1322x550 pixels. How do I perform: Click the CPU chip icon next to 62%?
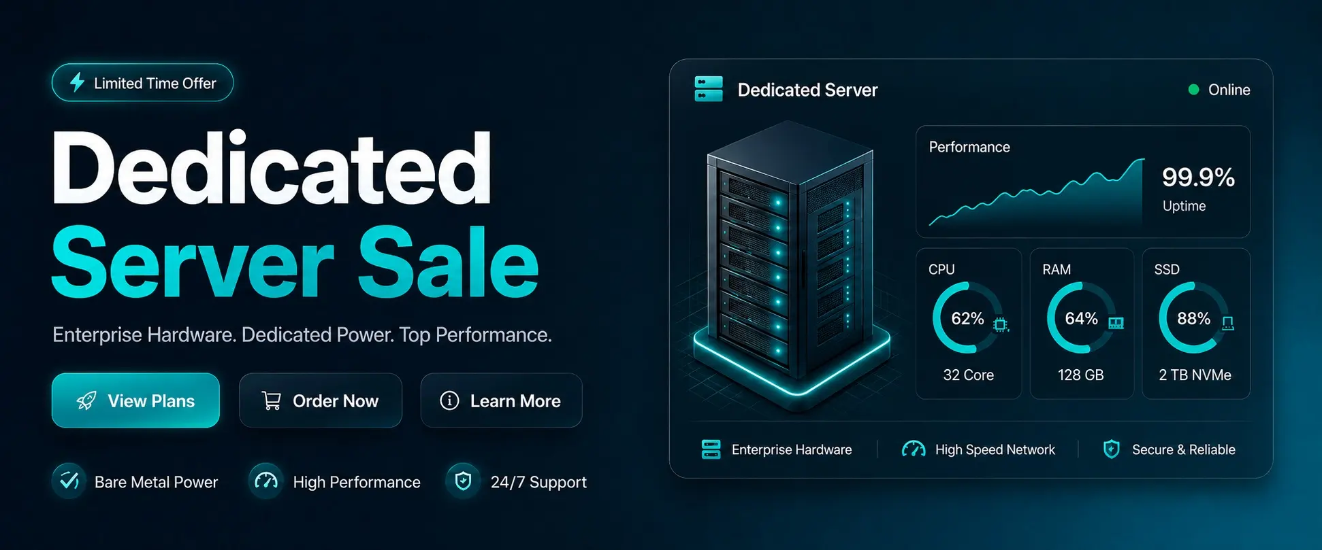click(1001, 324)
